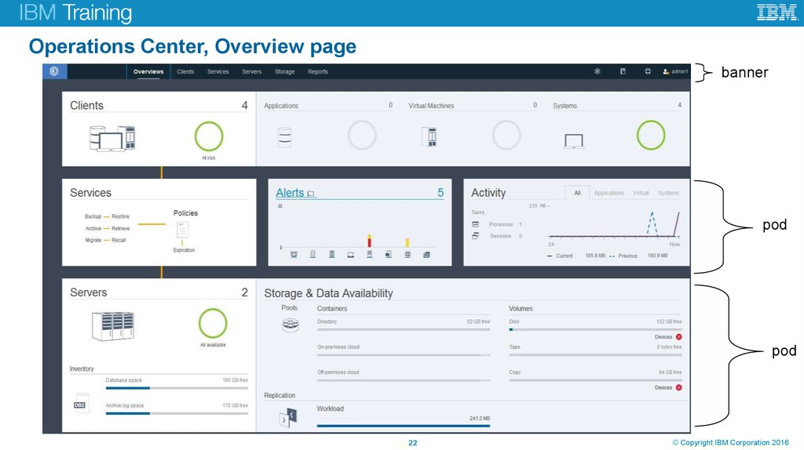Open the Alerts link

coord(291,193)
